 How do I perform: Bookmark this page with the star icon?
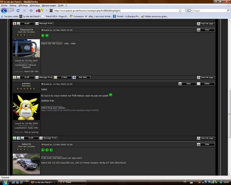180,10
